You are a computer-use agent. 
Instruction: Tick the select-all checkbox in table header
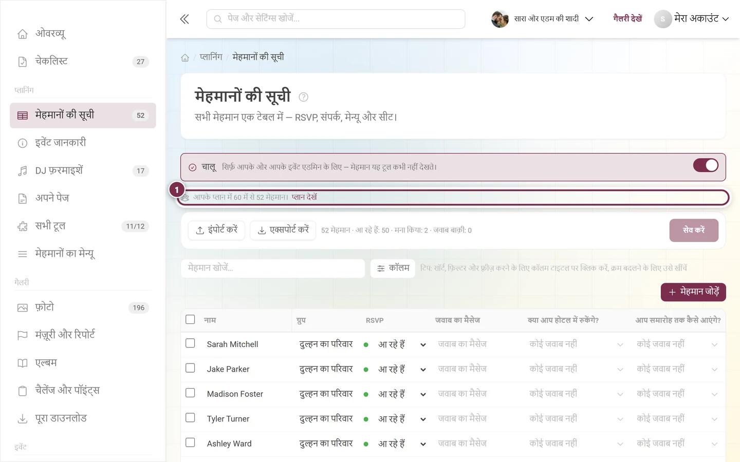[x=190, y=319]
